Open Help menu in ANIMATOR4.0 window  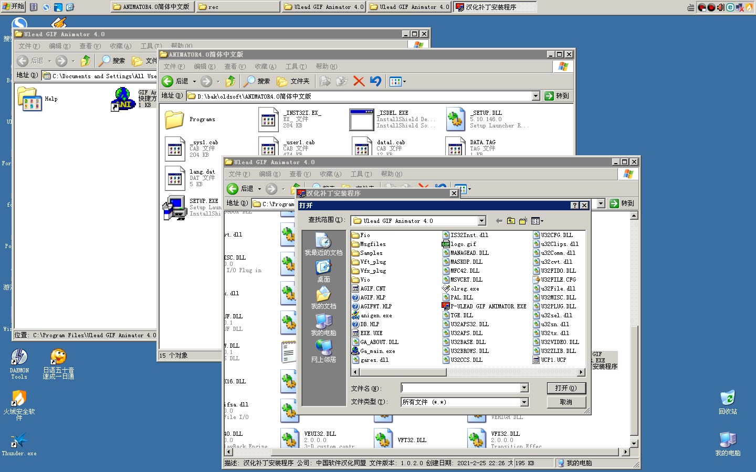click(326, 67)
